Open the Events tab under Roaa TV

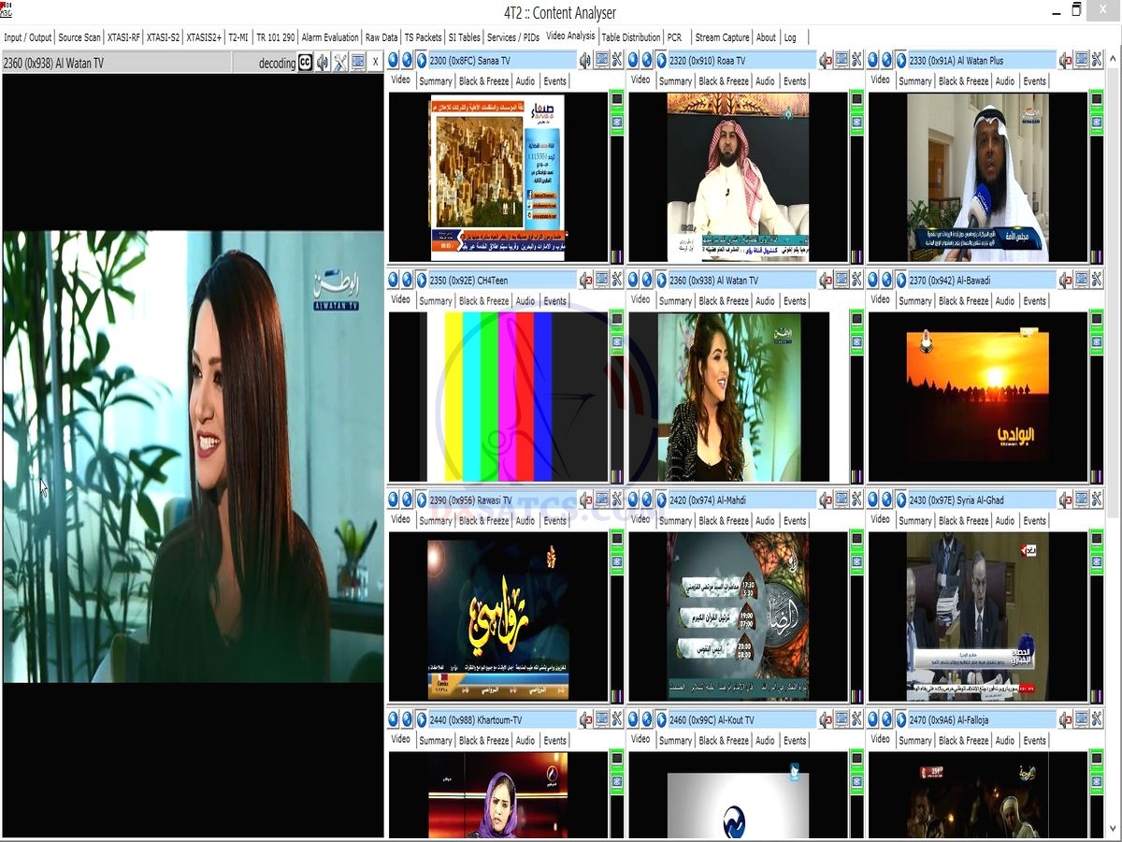pyautogui.click(x=795, y=80)
